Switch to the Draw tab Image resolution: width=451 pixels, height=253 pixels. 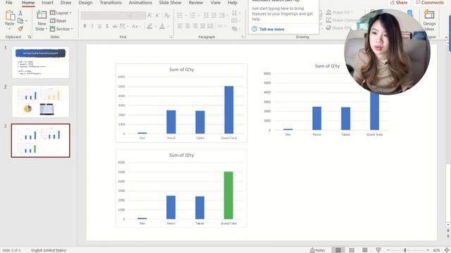click(66, 3)
